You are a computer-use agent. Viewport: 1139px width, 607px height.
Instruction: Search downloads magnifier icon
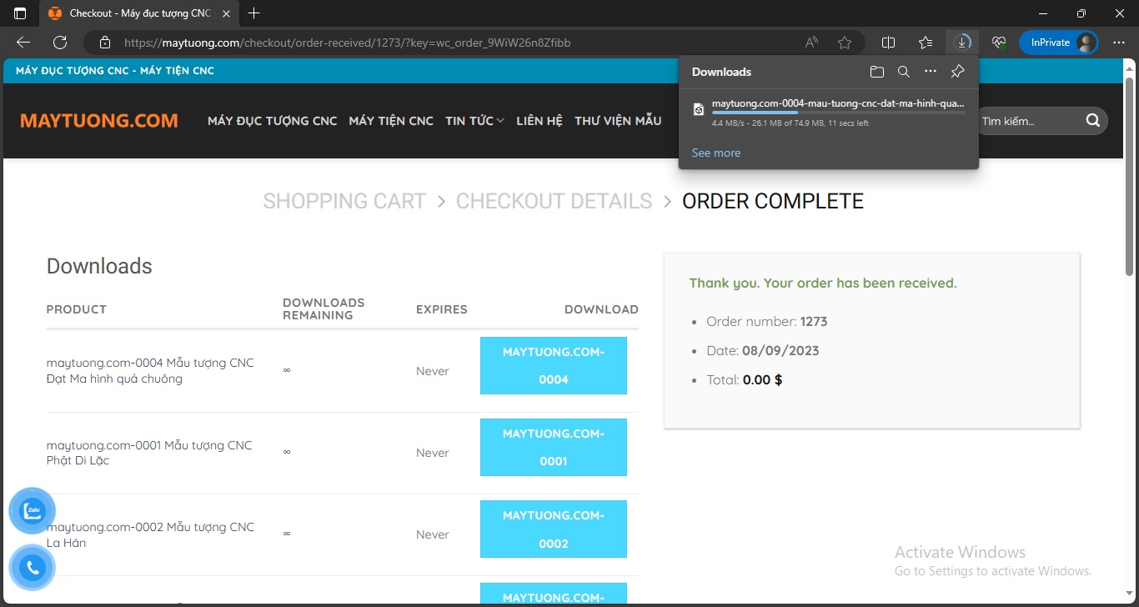[x=903, y=72]
